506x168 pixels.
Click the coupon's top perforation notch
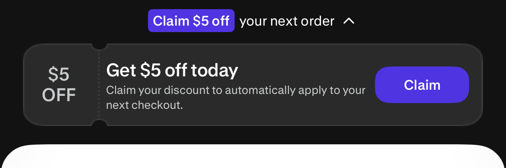99,46
